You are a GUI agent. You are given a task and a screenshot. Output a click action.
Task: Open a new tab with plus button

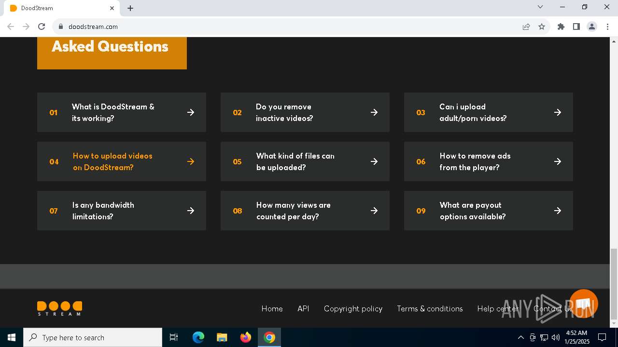point(130,8)
